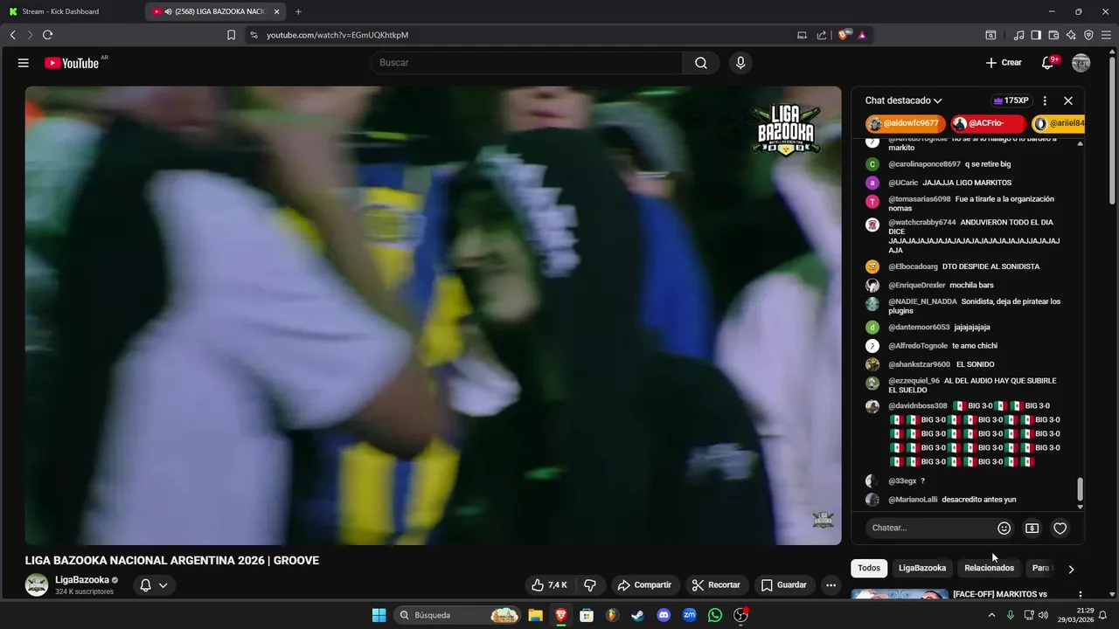Open the 175XP channel points badge

click(x=1011, y=100)
